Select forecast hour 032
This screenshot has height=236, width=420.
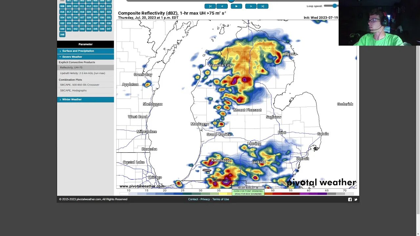(x=62, y=23)
